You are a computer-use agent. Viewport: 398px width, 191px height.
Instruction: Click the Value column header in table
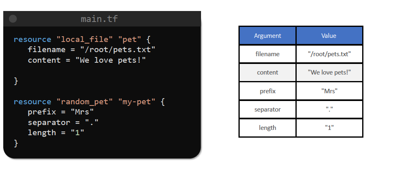click(x=329, y=35)
